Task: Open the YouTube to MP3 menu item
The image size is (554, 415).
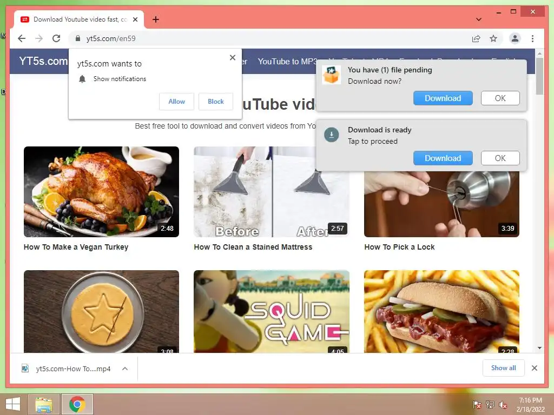Action: 287,62
